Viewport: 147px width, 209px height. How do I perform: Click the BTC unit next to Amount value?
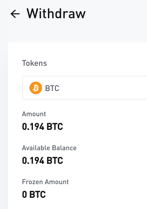point(55,126)
